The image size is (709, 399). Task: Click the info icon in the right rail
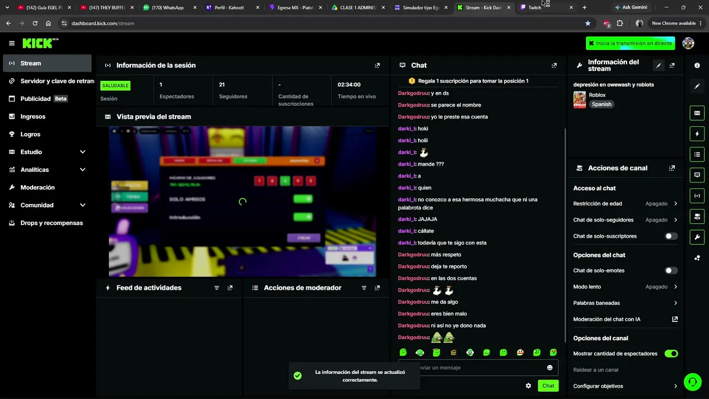tap(697, 65)
